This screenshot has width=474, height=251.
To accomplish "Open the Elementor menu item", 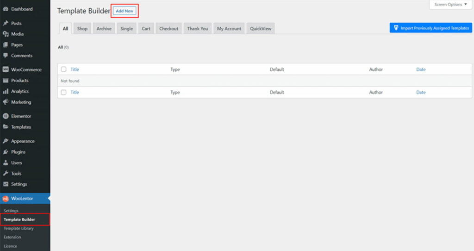I will tap(25, 116).
